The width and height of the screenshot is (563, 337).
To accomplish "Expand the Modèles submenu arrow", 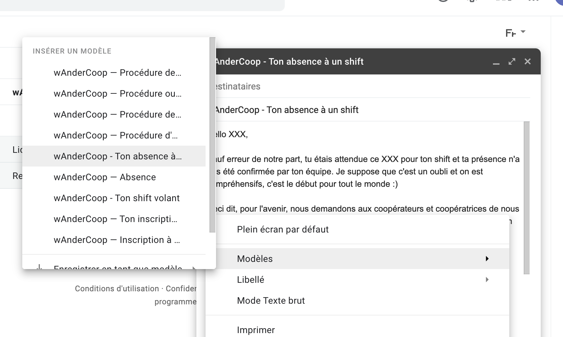I will 487,259.
